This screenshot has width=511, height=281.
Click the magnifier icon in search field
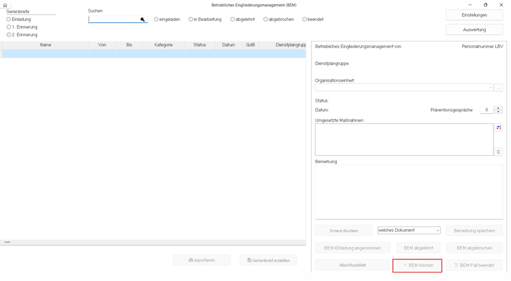coord(142,20)
